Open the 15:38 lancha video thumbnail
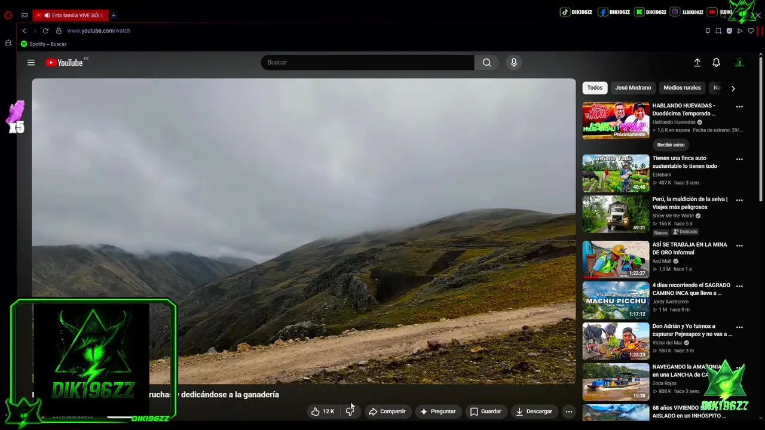The height and width of the screenshot is (430, 765). coord(616,382)
